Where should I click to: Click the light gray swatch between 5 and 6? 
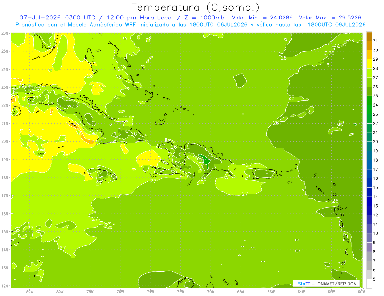(x=369, y=275)
